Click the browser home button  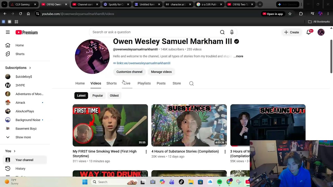(x=28, y=14)
